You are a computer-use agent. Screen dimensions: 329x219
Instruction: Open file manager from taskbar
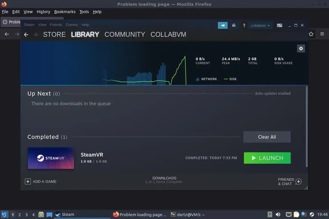[41, 214]
